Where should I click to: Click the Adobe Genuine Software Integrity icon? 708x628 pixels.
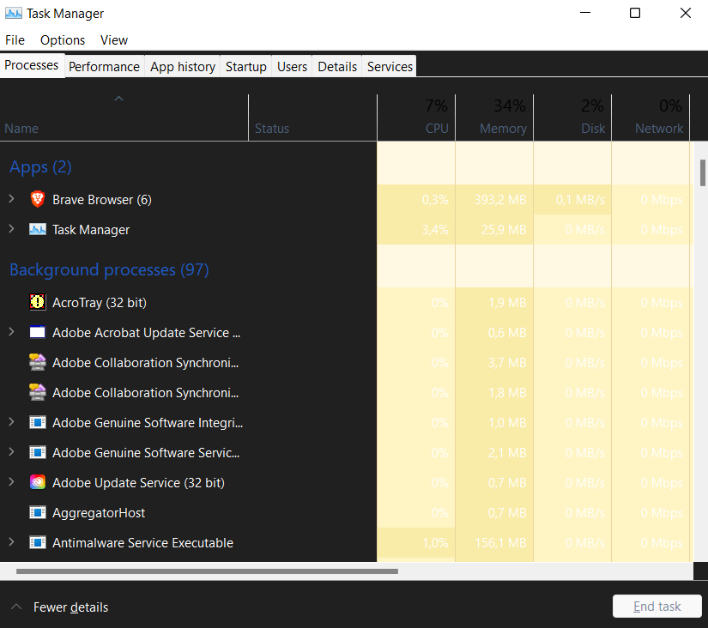[38, 423]
